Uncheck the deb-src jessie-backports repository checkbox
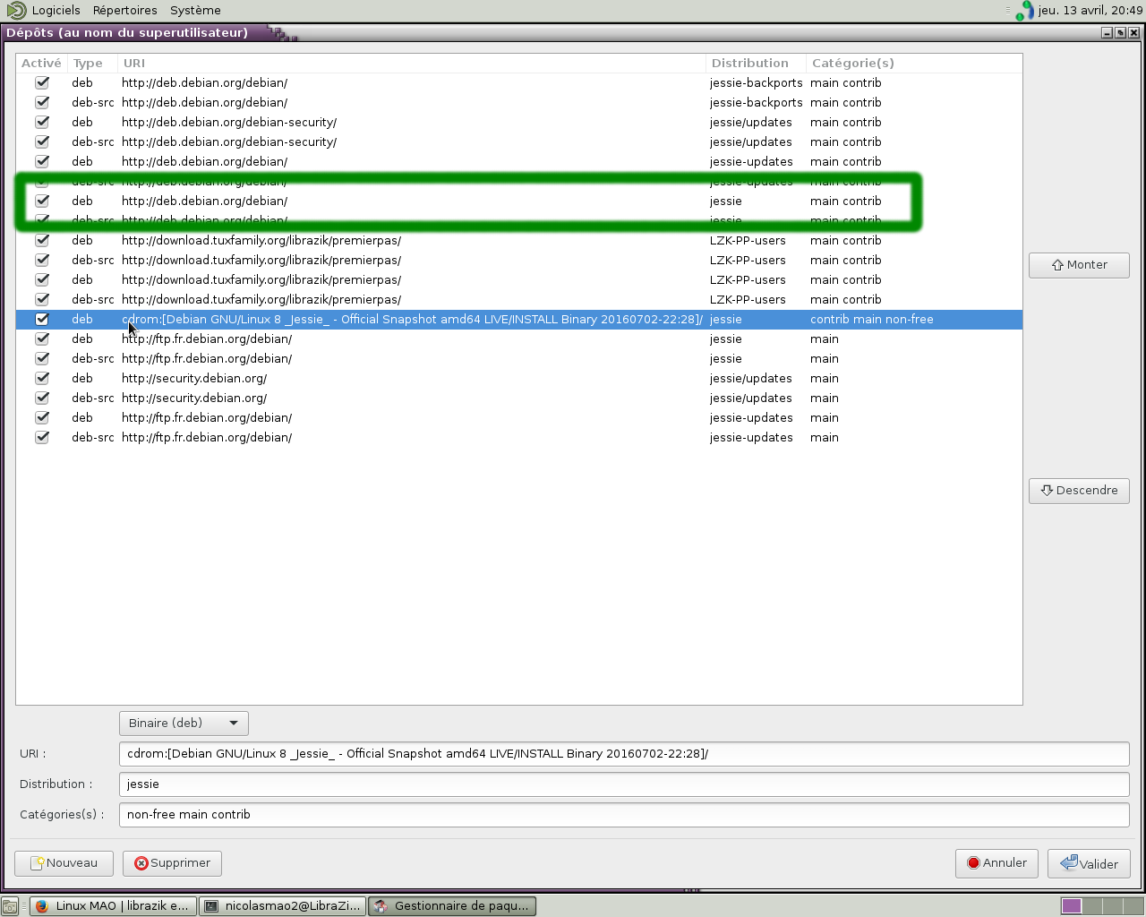This screenshot has width=1146, height=917. pyautogui.click(x=42, y=102)
